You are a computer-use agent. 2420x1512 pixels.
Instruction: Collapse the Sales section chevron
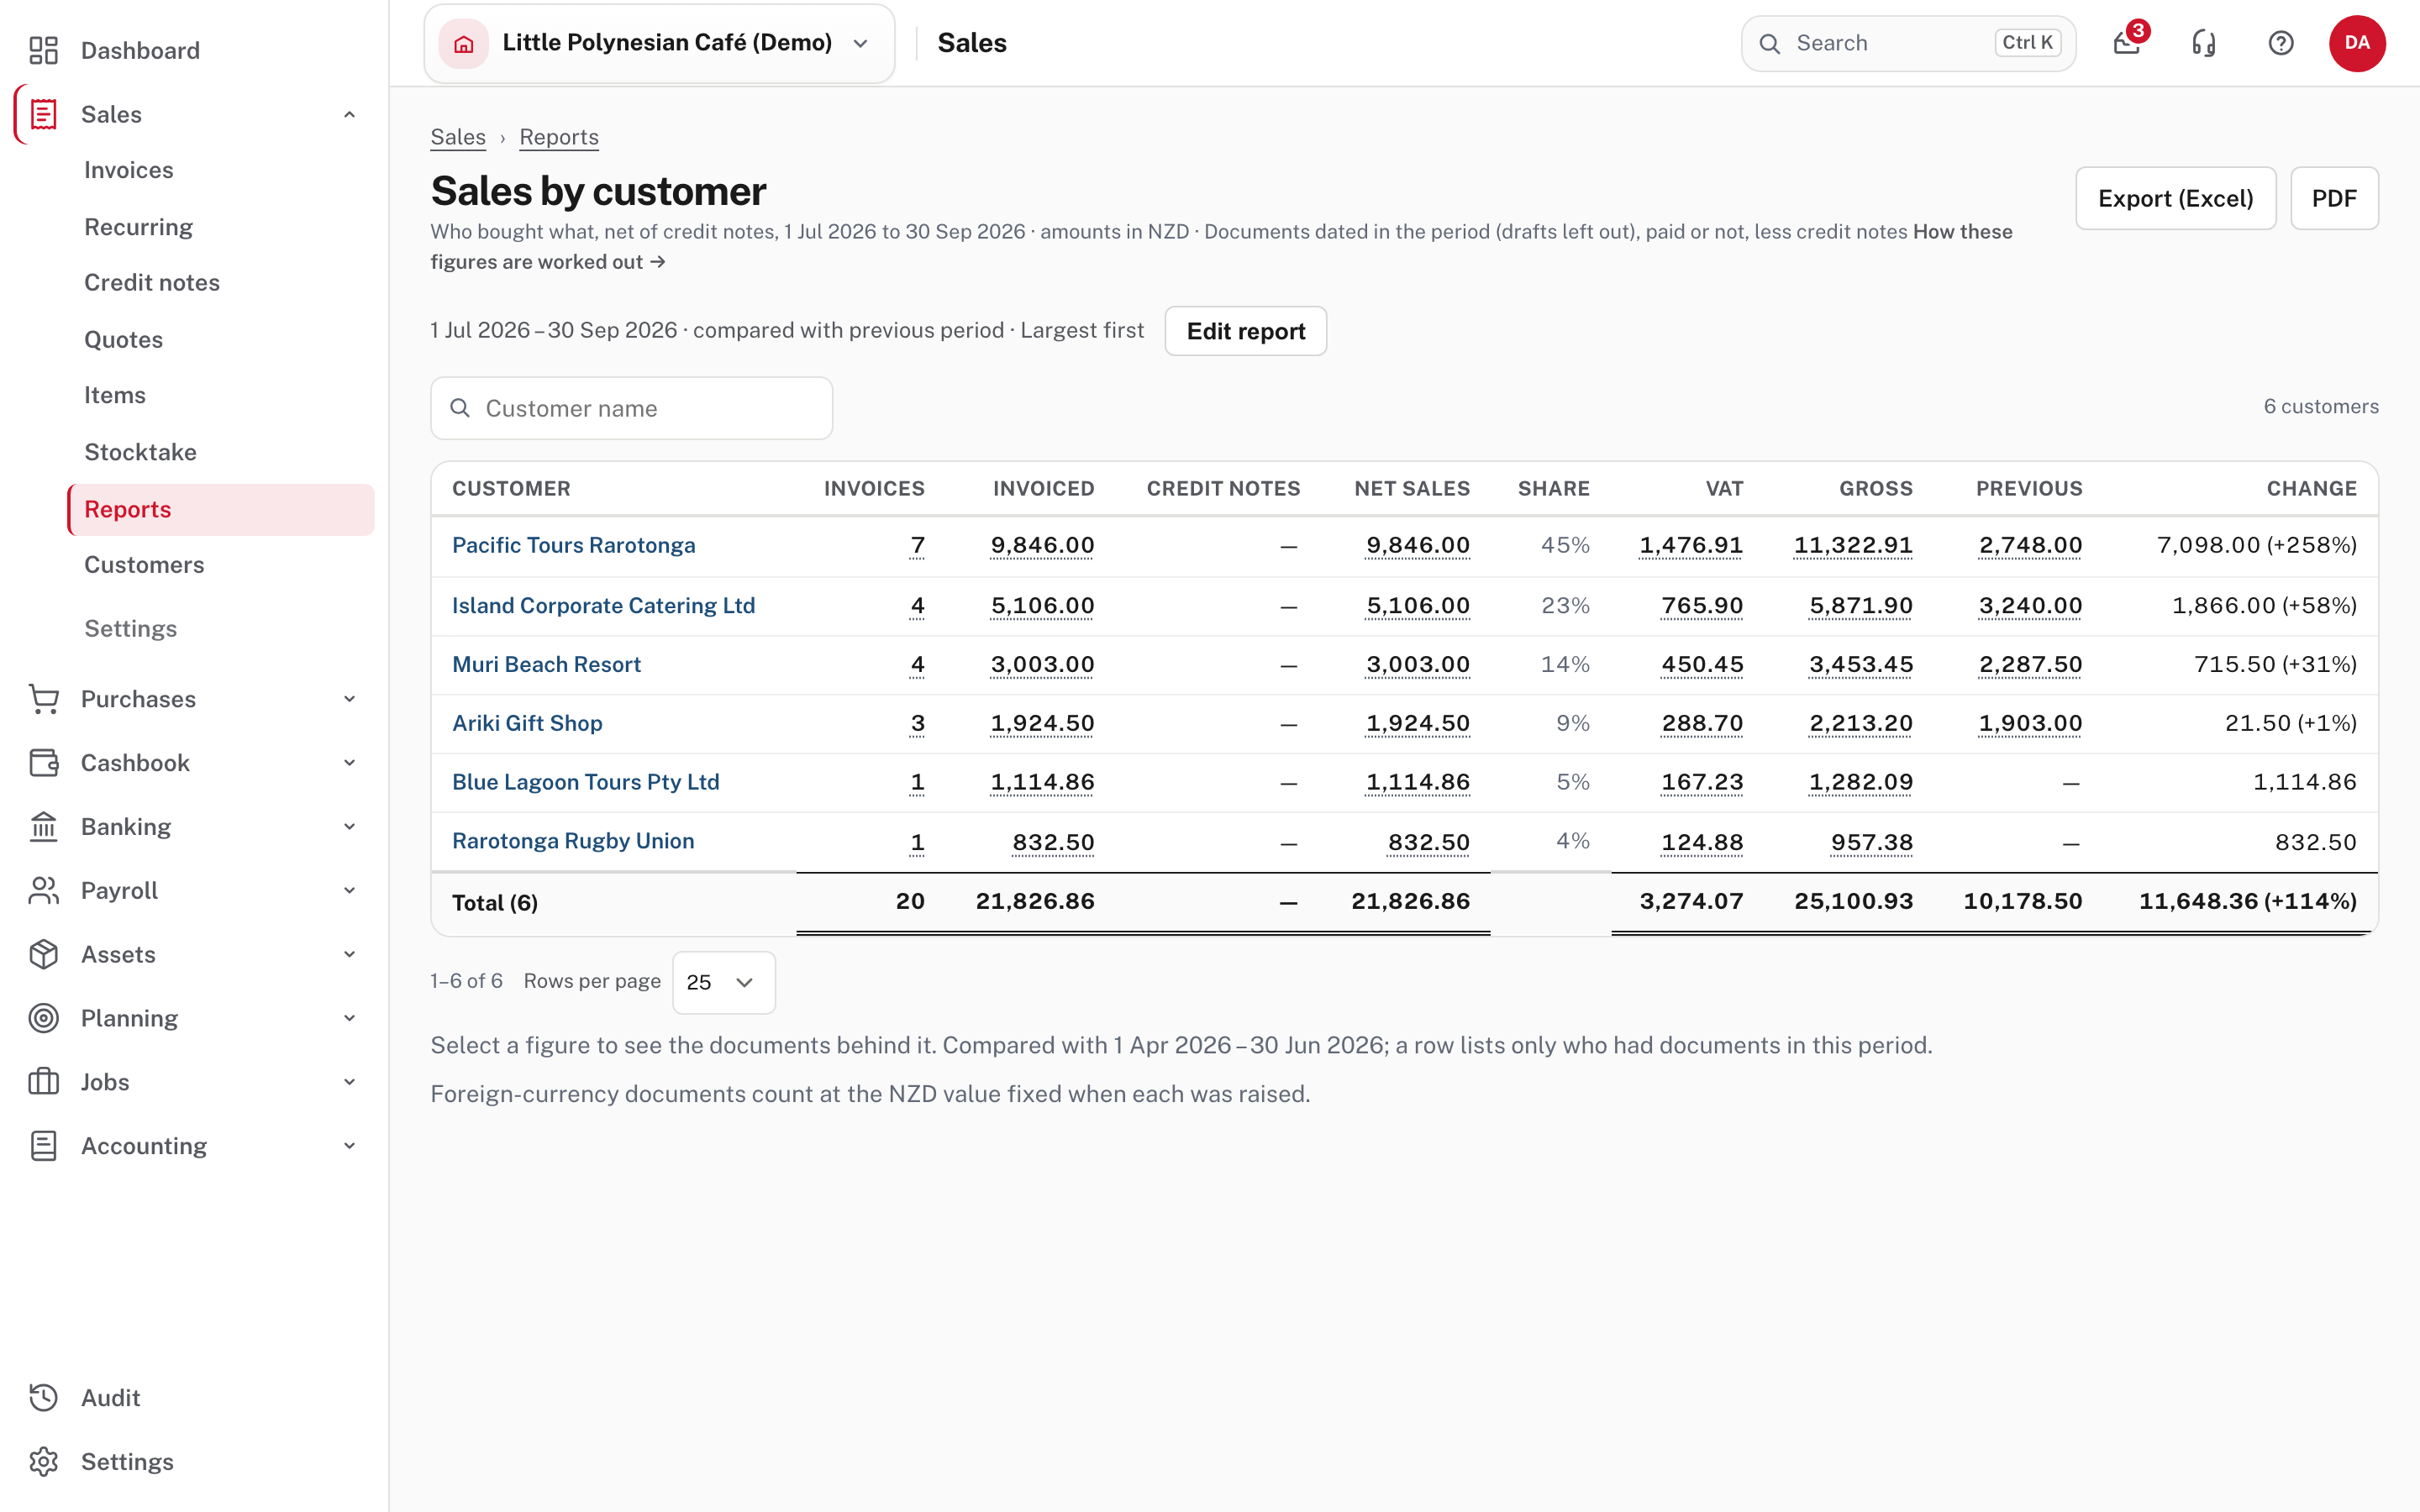[x=350, y=114]
